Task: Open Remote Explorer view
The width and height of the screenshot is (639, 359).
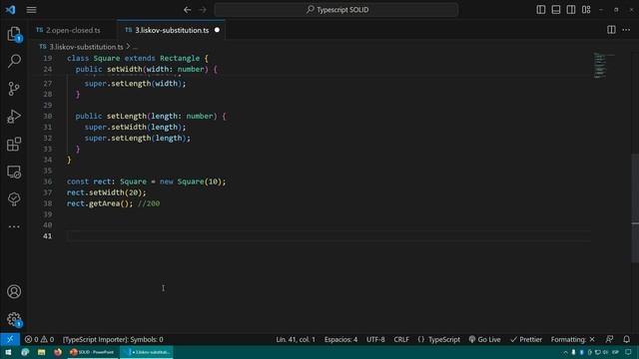Action: click(x=14, y=172)
